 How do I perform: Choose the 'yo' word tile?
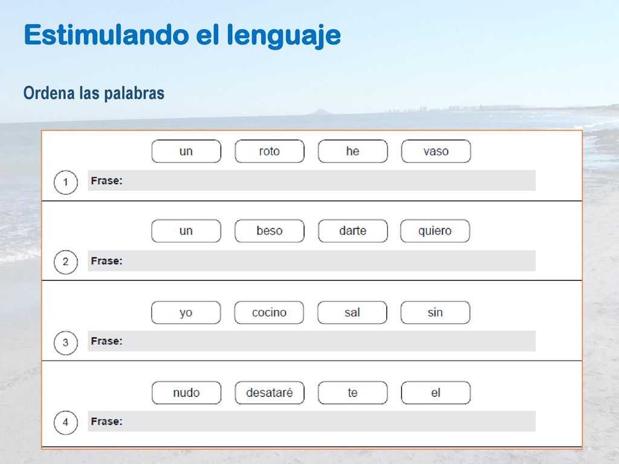tap(186, 312)
